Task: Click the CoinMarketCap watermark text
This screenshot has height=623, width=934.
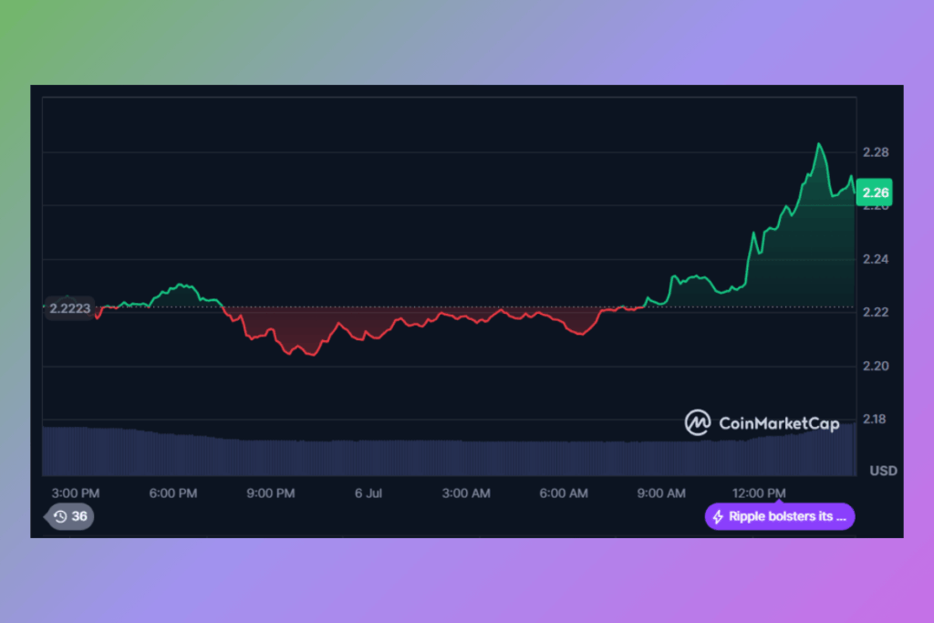Action: [x=778, y=423]
